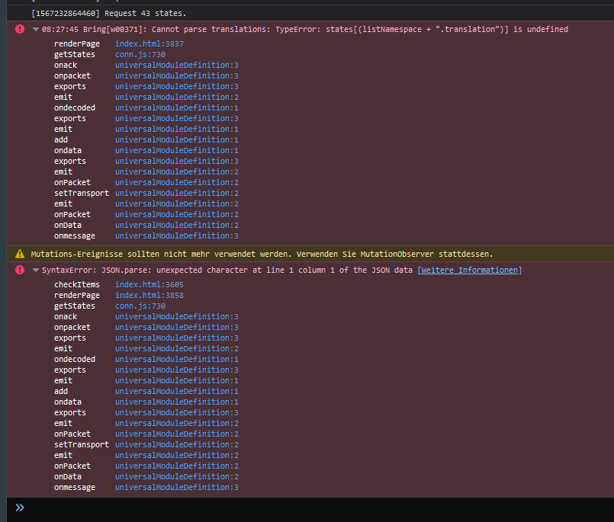Open conn.js:730 in the SyntaxError trace
This screenshot has height=522, width=614.
coord(140,306)
